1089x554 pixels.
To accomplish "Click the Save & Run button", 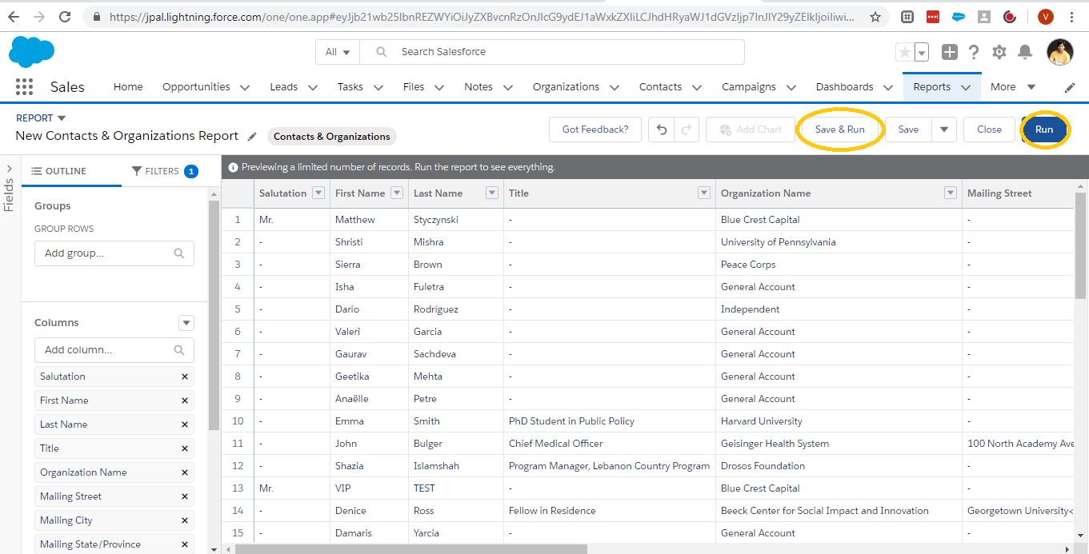I will coord(839,130).
